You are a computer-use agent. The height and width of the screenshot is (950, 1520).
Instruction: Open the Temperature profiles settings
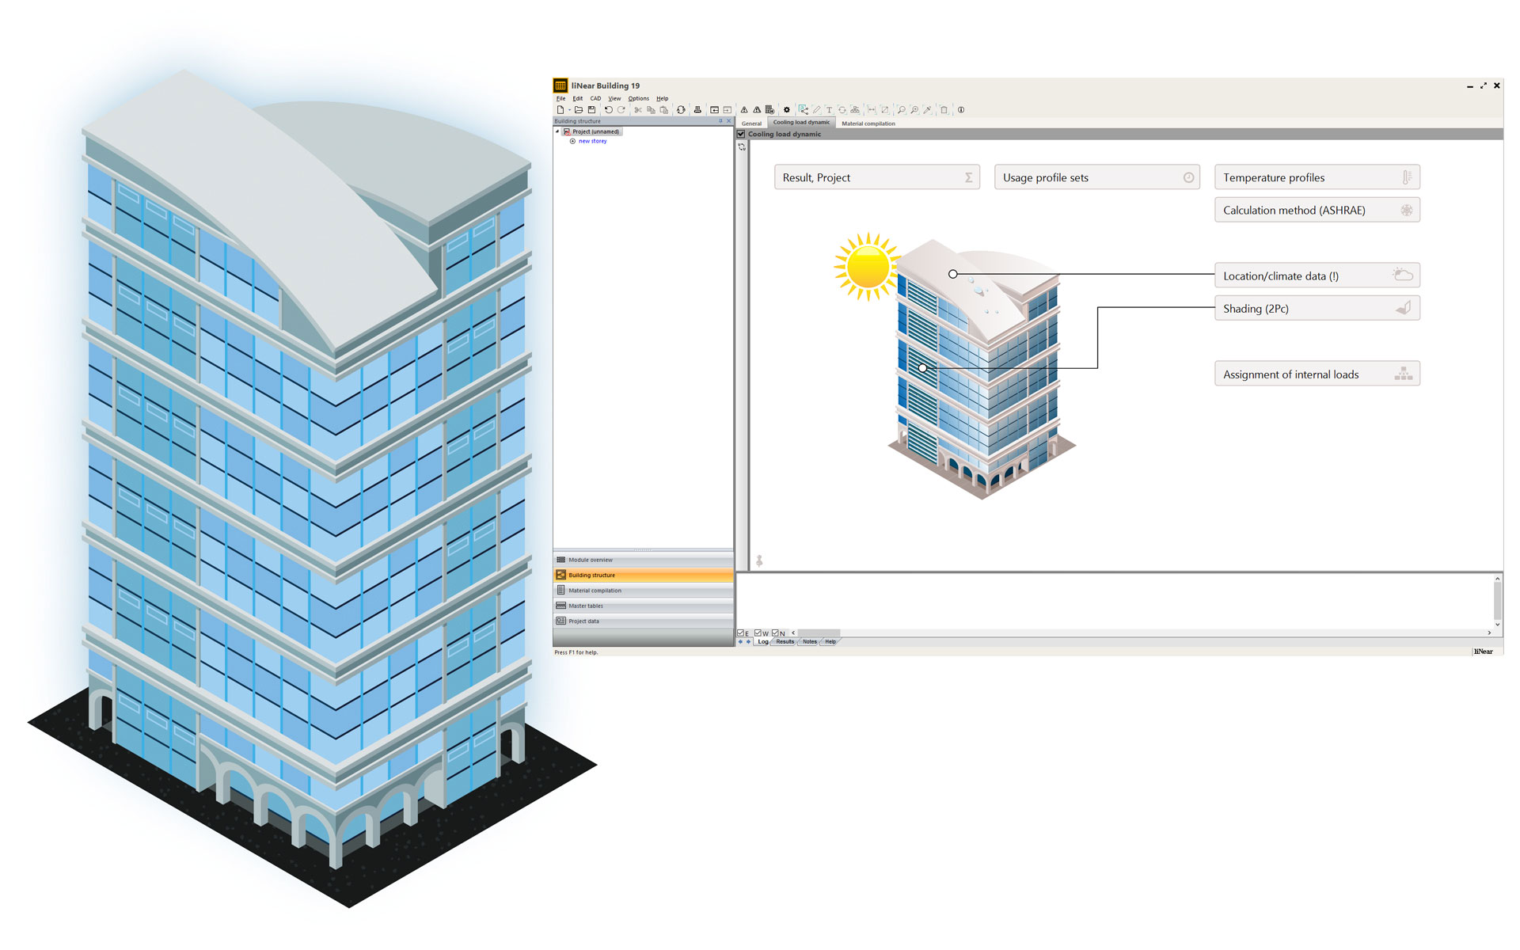point(1317,177)
